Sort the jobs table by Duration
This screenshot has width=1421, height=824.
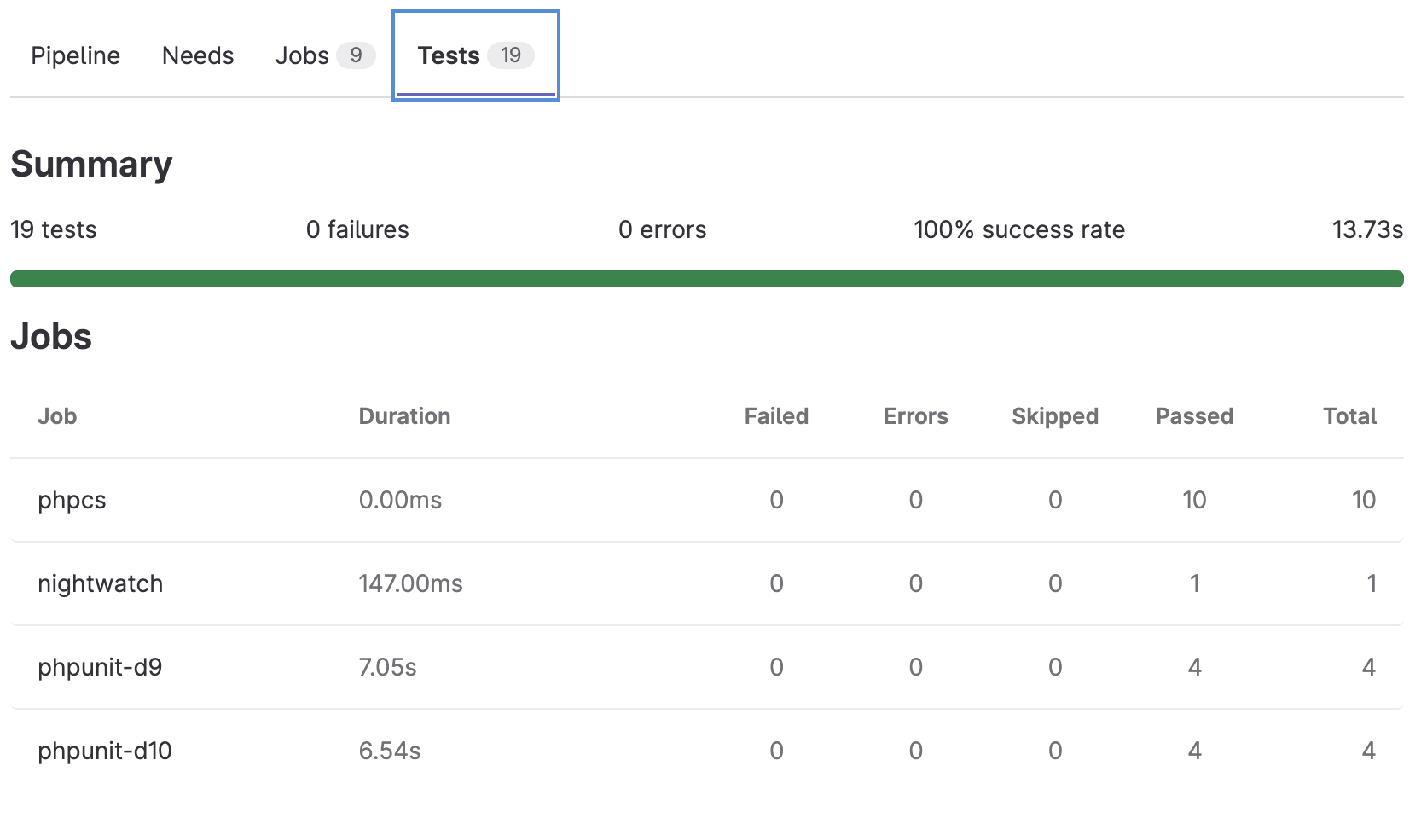click(x=404, y=416)
